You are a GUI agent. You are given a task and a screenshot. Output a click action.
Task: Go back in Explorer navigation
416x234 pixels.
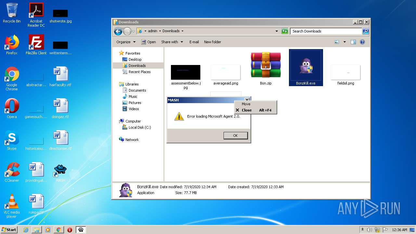(118, 31)
